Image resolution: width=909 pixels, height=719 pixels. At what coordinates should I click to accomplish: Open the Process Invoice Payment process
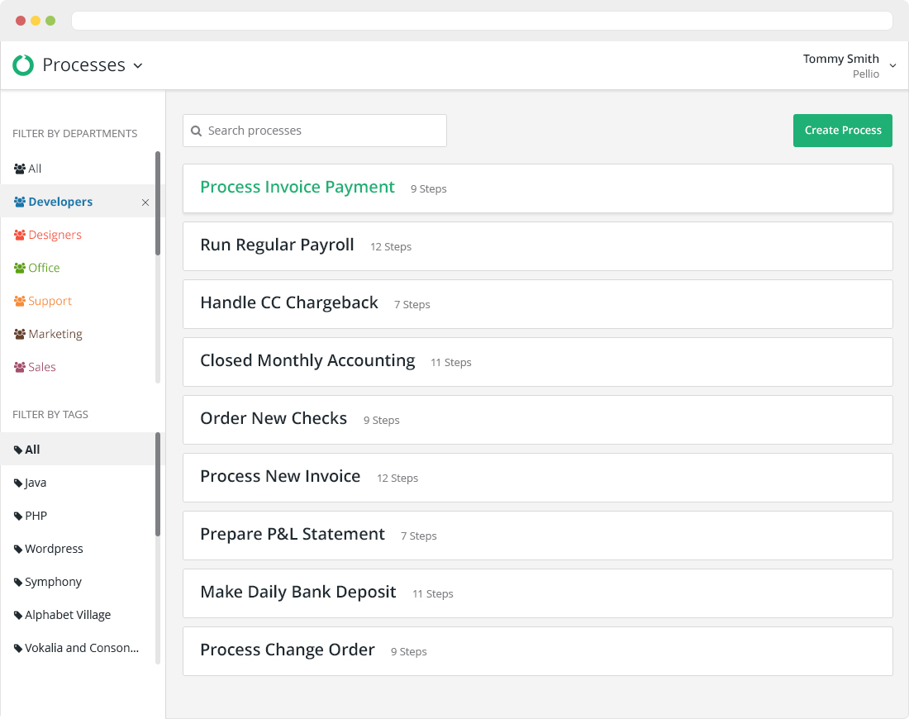coord(537,188)
